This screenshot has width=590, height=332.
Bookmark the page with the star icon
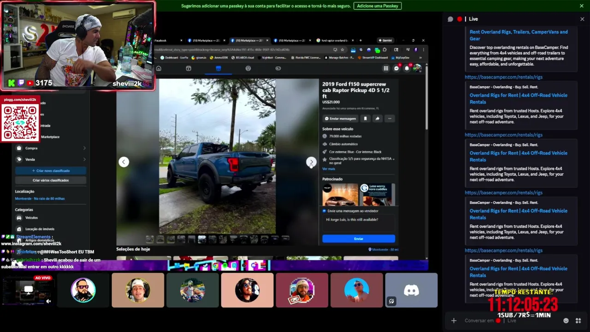click(x=342, y=49)
